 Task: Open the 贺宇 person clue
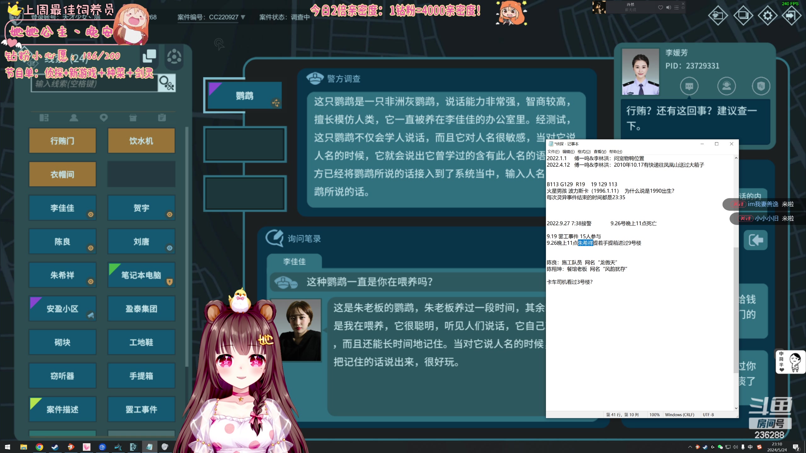point(141,208)
